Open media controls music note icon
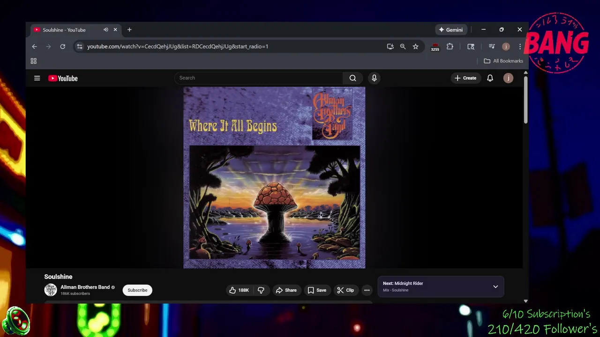 [x=491, y=46]
